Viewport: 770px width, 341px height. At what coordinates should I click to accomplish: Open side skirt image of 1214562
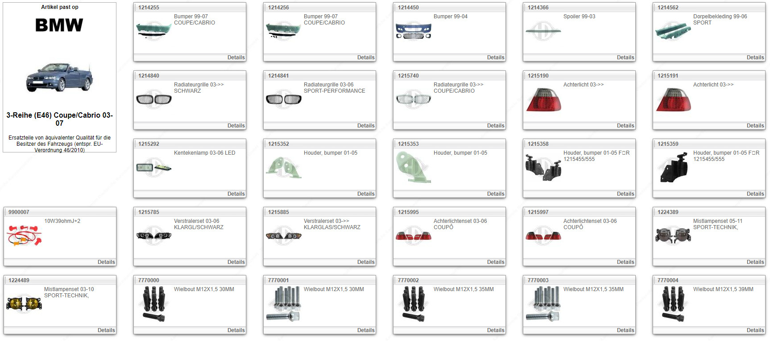(x=673, y=30)
